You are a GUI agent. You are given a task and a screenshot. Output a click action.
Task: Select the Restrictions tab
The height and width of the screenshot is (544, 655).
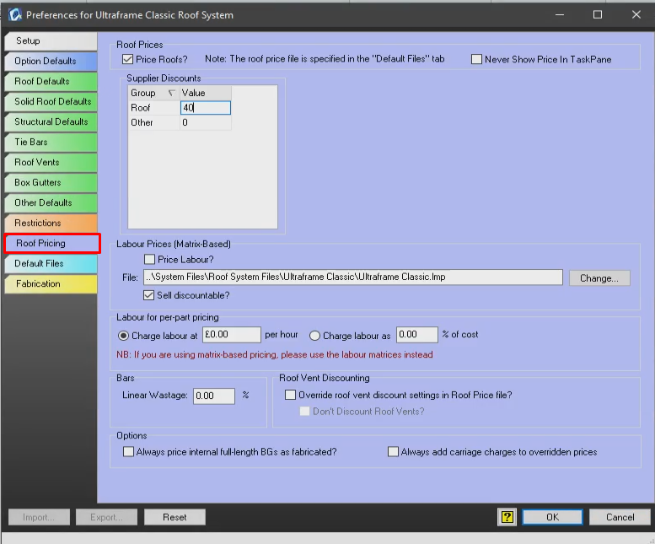coord(51,224)
